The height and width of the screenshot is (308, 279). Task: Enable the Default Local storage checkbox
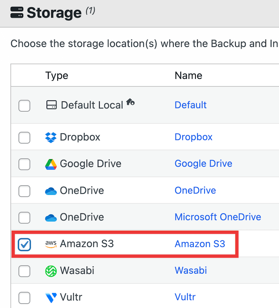[24, 106]
